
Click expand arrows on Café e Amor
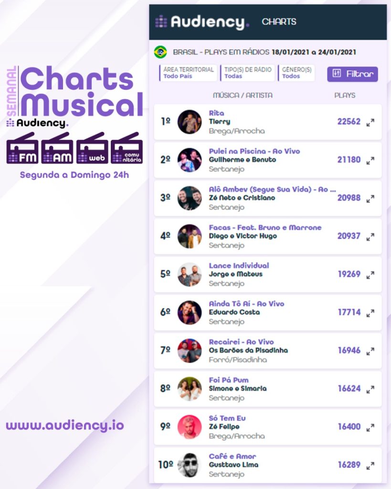click(370, 466)
